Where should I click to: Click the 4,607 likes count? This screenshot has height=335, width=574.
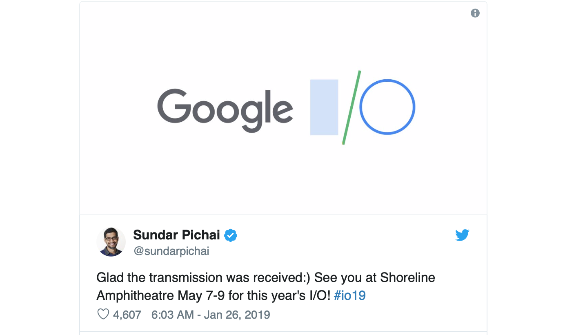[127, 315]
